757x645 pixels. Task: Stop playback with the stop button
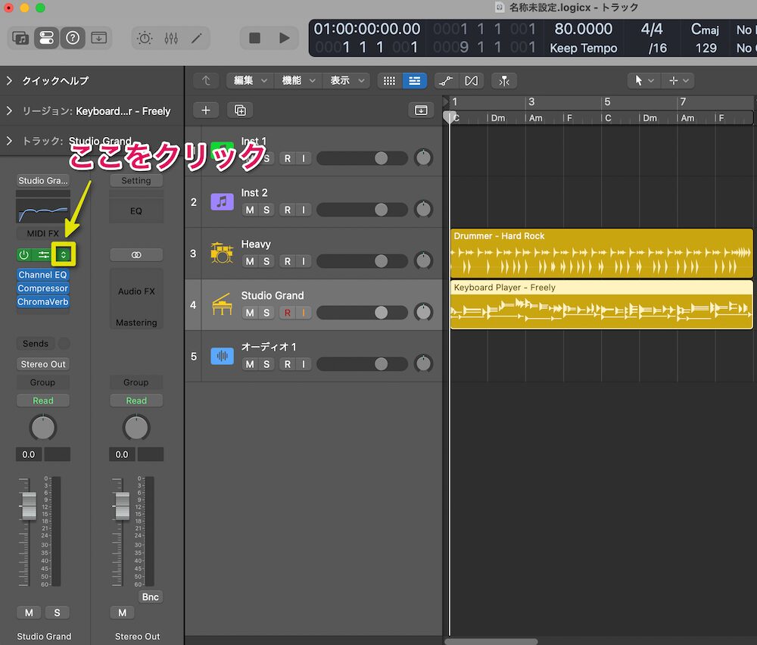(x=254, y=38)
